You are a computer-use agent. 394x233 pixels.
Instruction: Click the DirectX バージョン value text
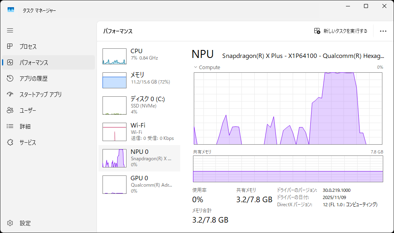point(350,204)
